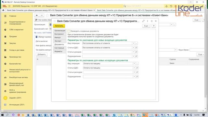Click the Добавить button in background form

[42, 54]
